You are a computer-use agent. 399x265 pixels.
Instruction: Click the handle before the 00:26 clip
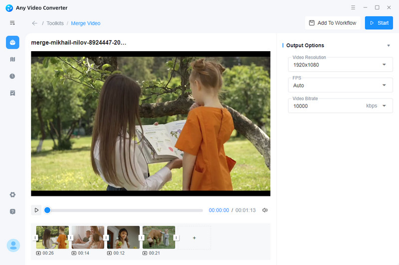coord(35,238)
